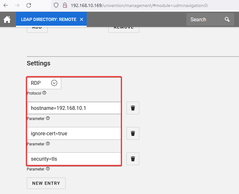This screenshot has height=194, width=239.
Task: Open help for Parameter label under ignore-cert
Action: [48, 144]
